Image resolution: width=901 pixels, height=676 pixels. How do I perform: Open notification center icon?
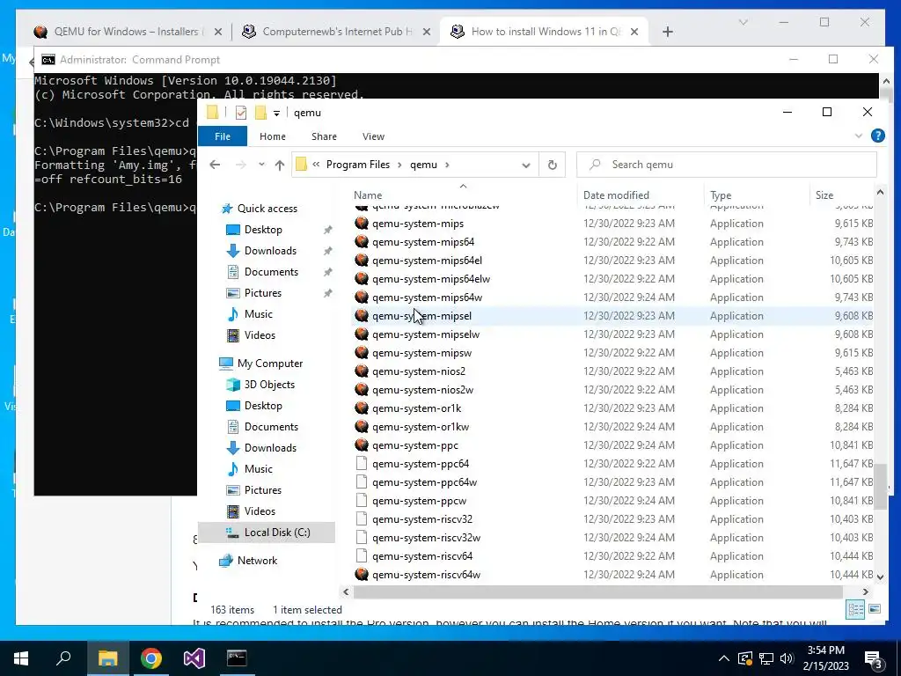coord(874,659)
